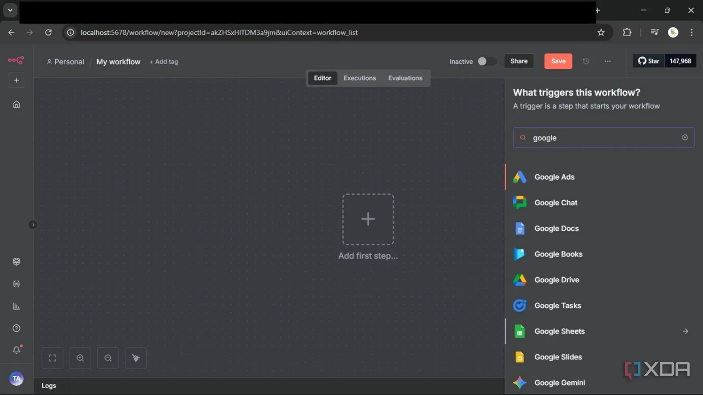The height and width of the screenshot is (395, 703).
Task: Open the notifications bell
Action: point(16,350)
